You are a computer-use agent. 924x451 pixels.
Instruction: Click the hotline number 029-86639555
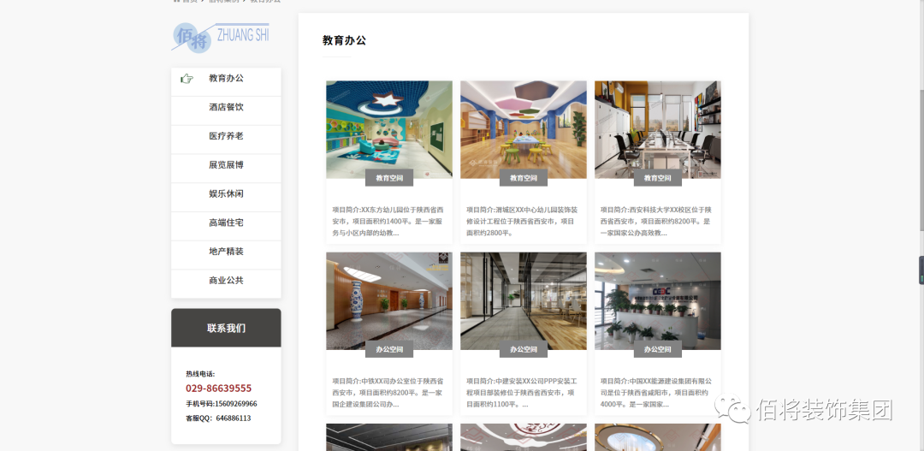pos(219,389)
